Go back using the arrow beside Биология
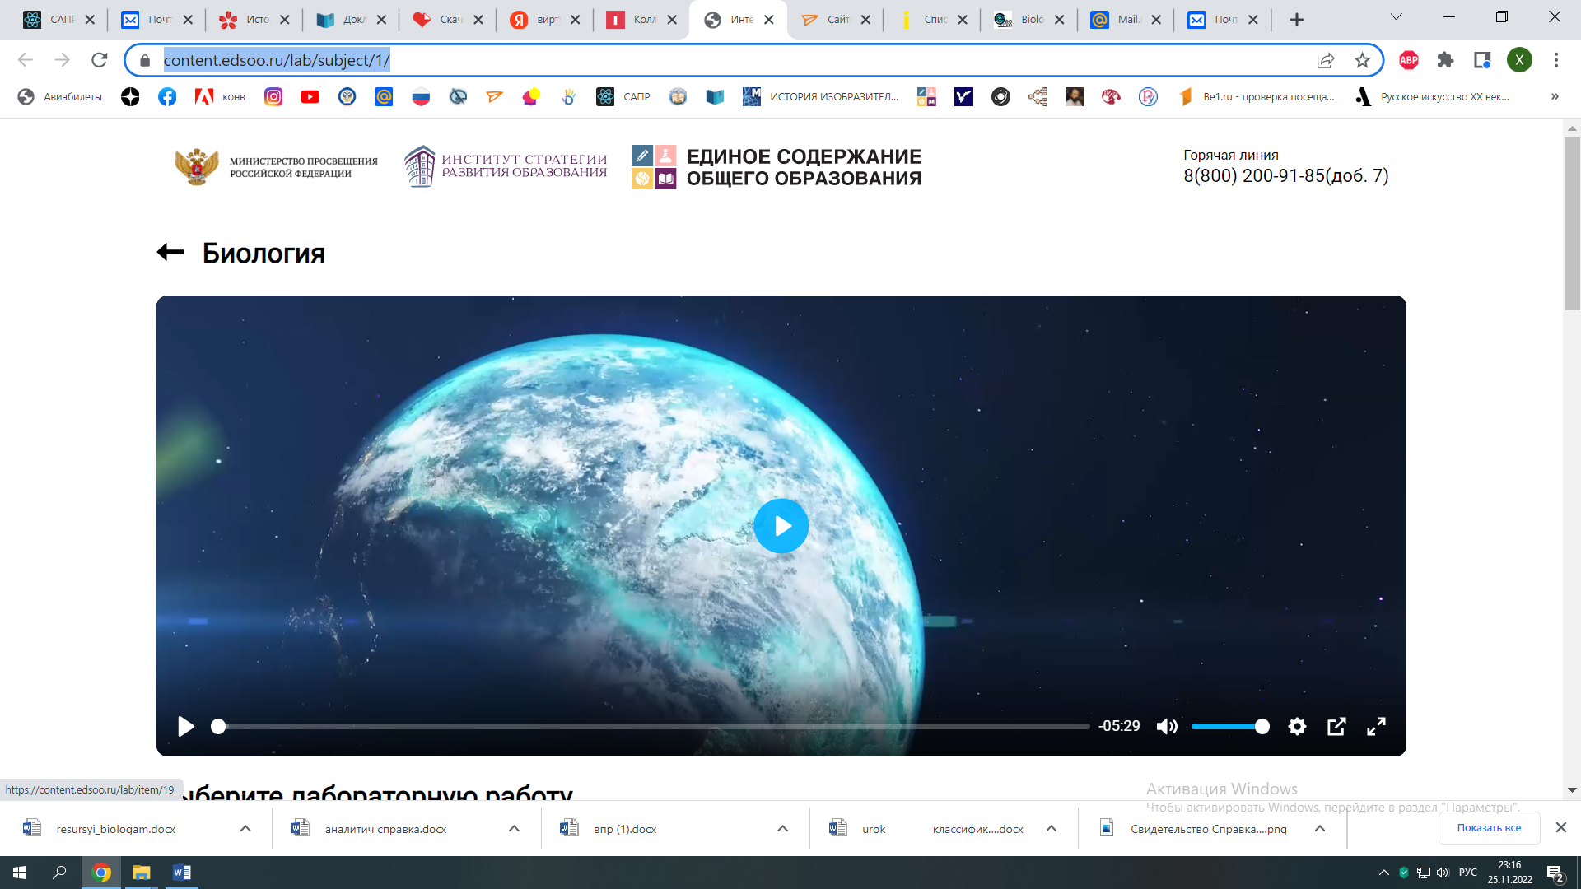1581x889 pixels. 170,252
